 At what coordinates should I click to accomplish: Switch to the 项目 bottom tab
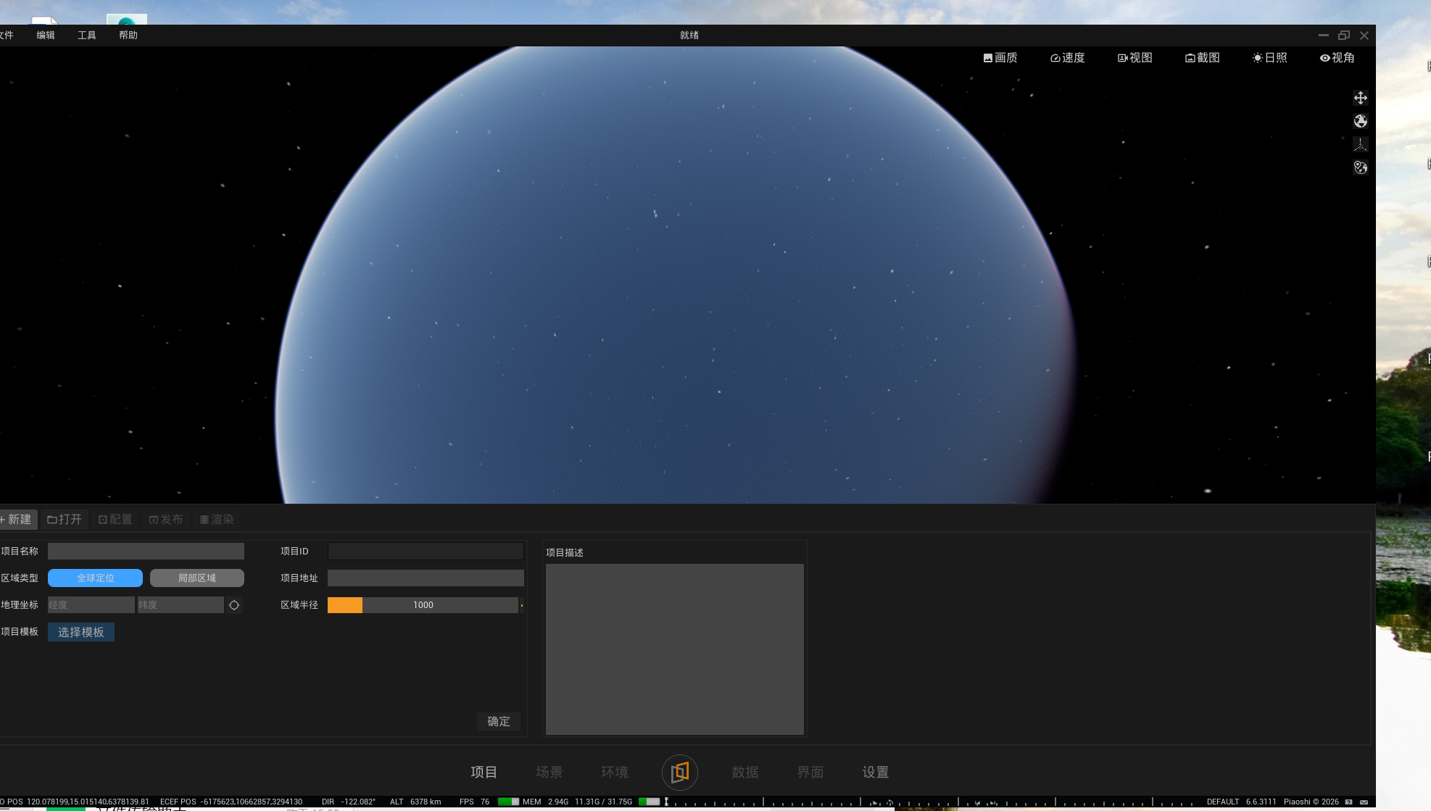click(484, 773)
